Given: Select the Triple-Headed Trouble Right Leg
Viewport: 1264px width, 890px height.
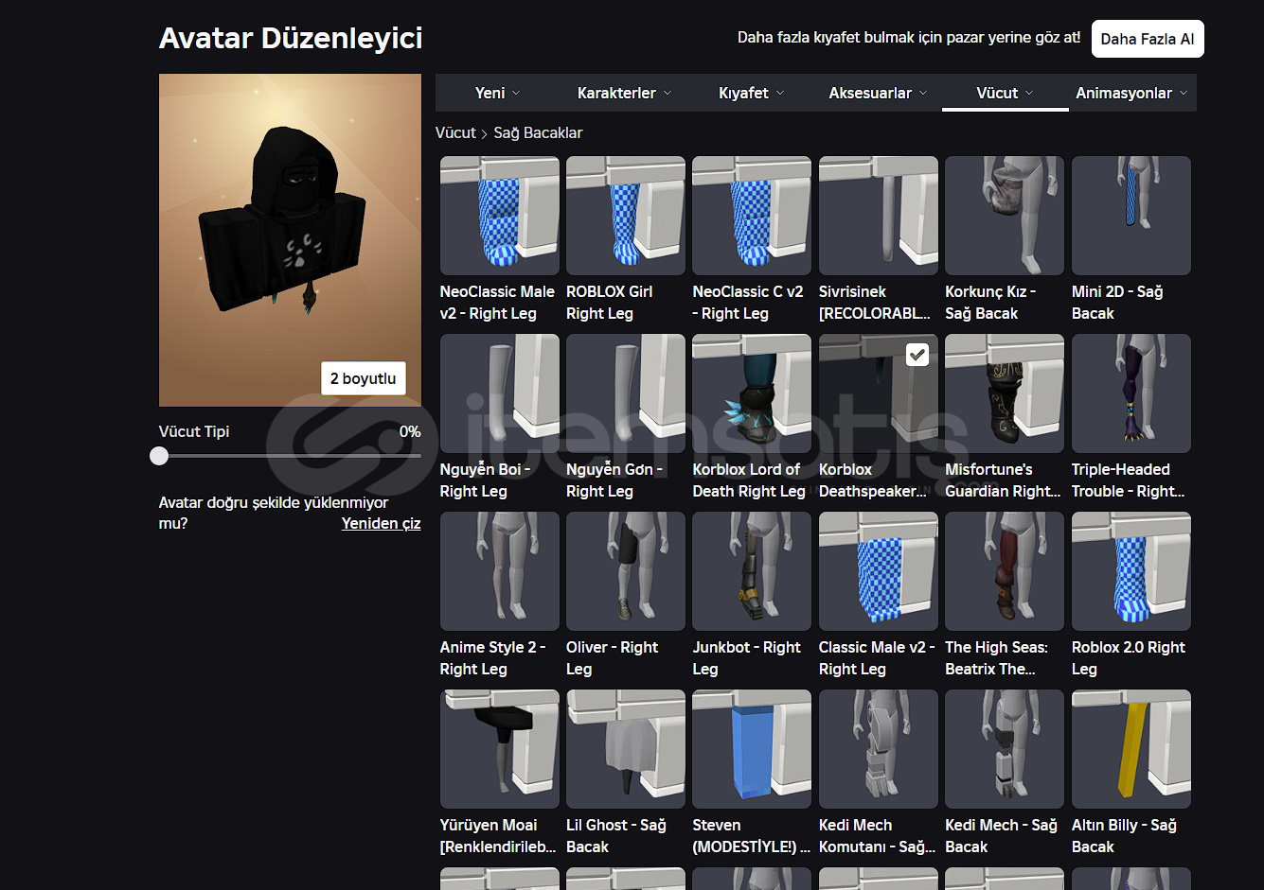Looking at the screenshot, I should pyautogui.click(x=1130, y=393).
